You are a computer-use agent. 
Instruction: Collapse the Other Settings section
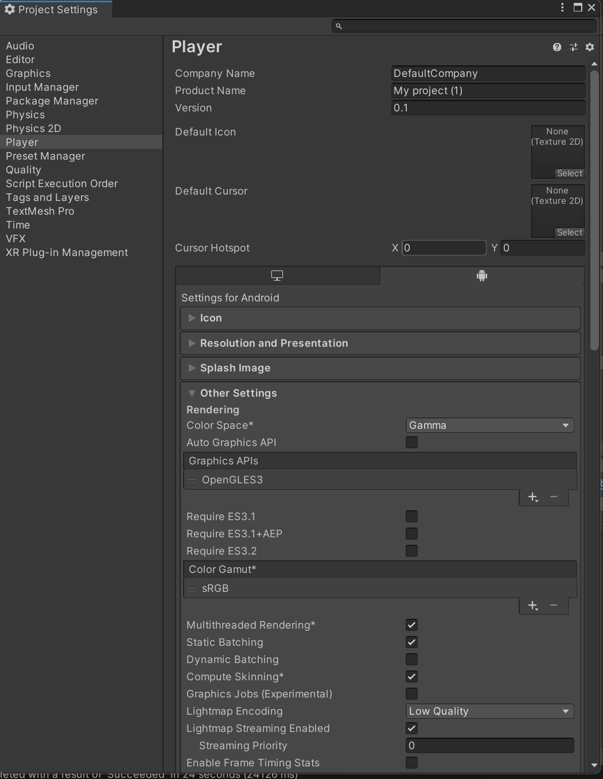point(380,393)
